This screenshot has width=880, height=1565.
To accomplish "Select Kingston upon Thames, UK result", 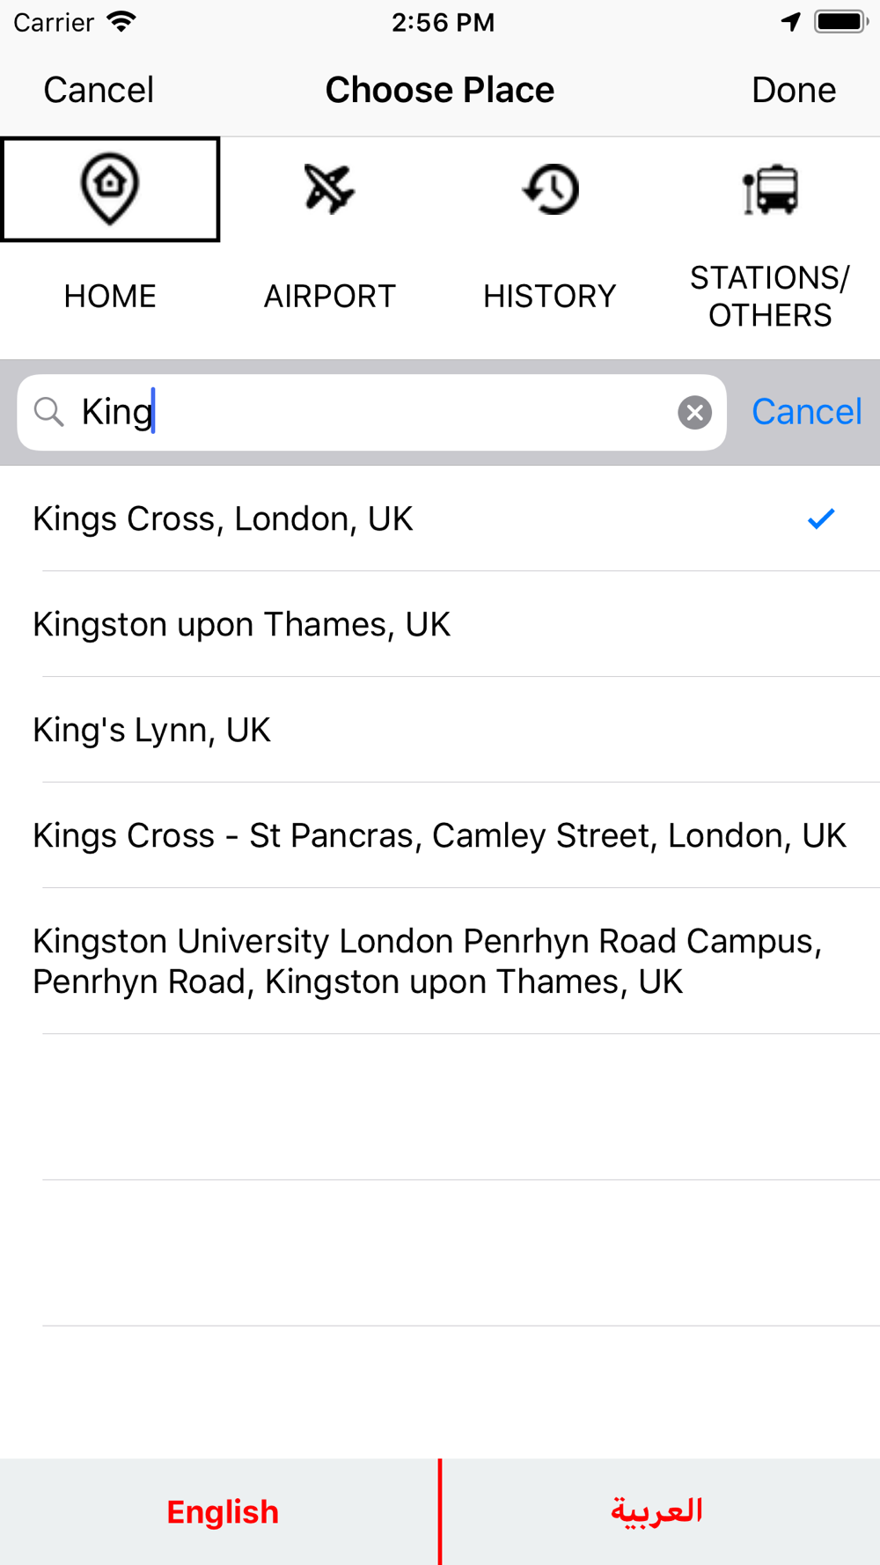I will (x=242, y=625).
